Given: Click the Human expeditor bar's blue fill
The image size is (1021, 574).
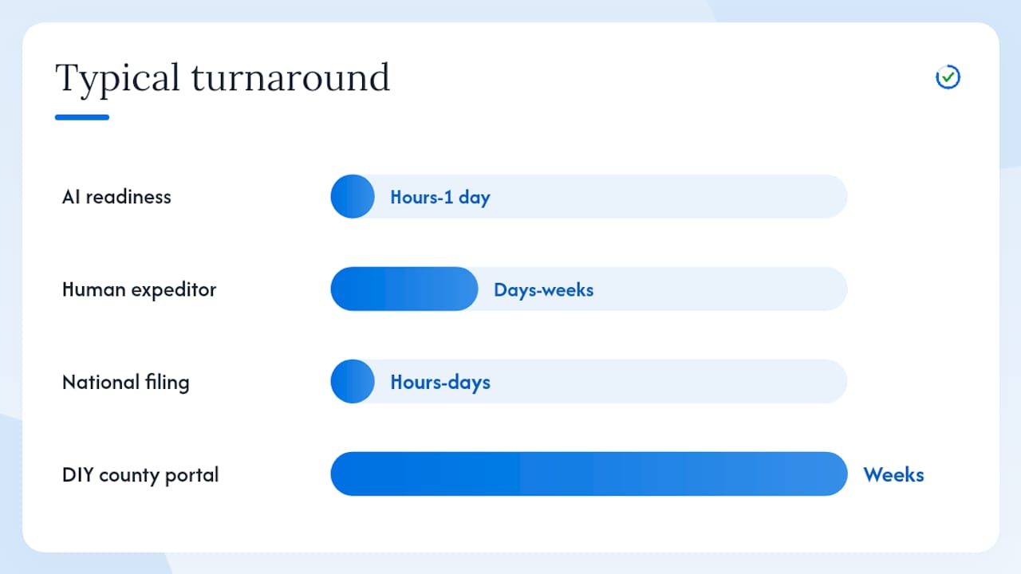Looking at the screenshot, I should pos(404,289).
